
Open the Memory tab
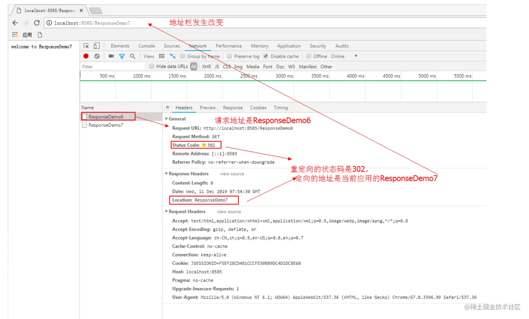click(260, 46)
